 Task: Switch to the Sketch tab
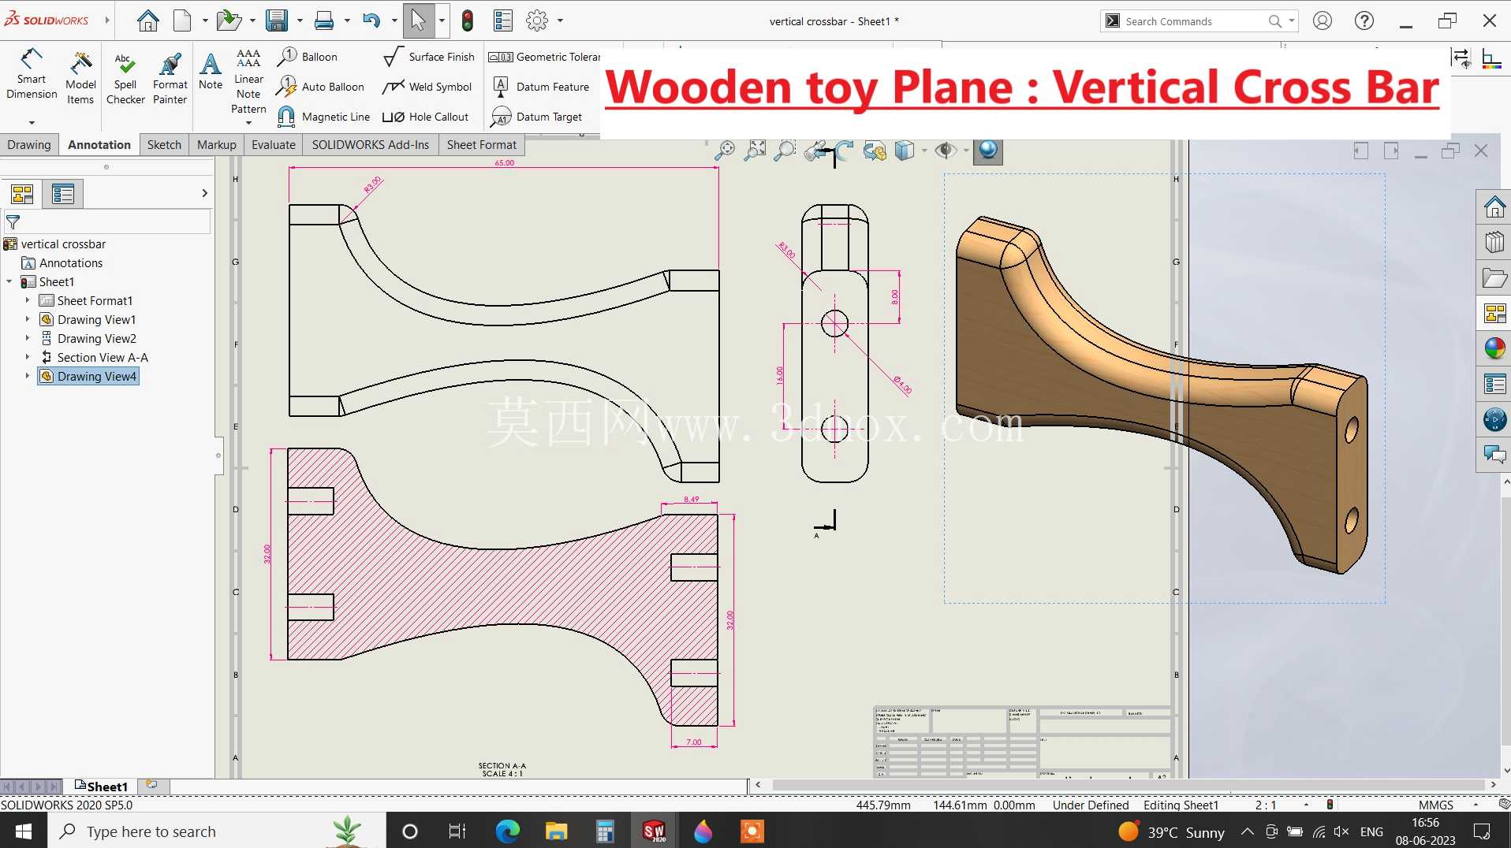coord(164,144)
